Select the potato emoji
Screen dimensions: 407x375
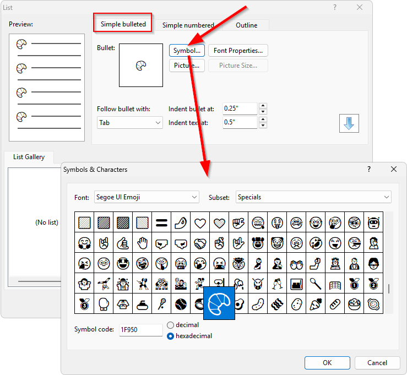pyautogui.click(x=296, y=303)
